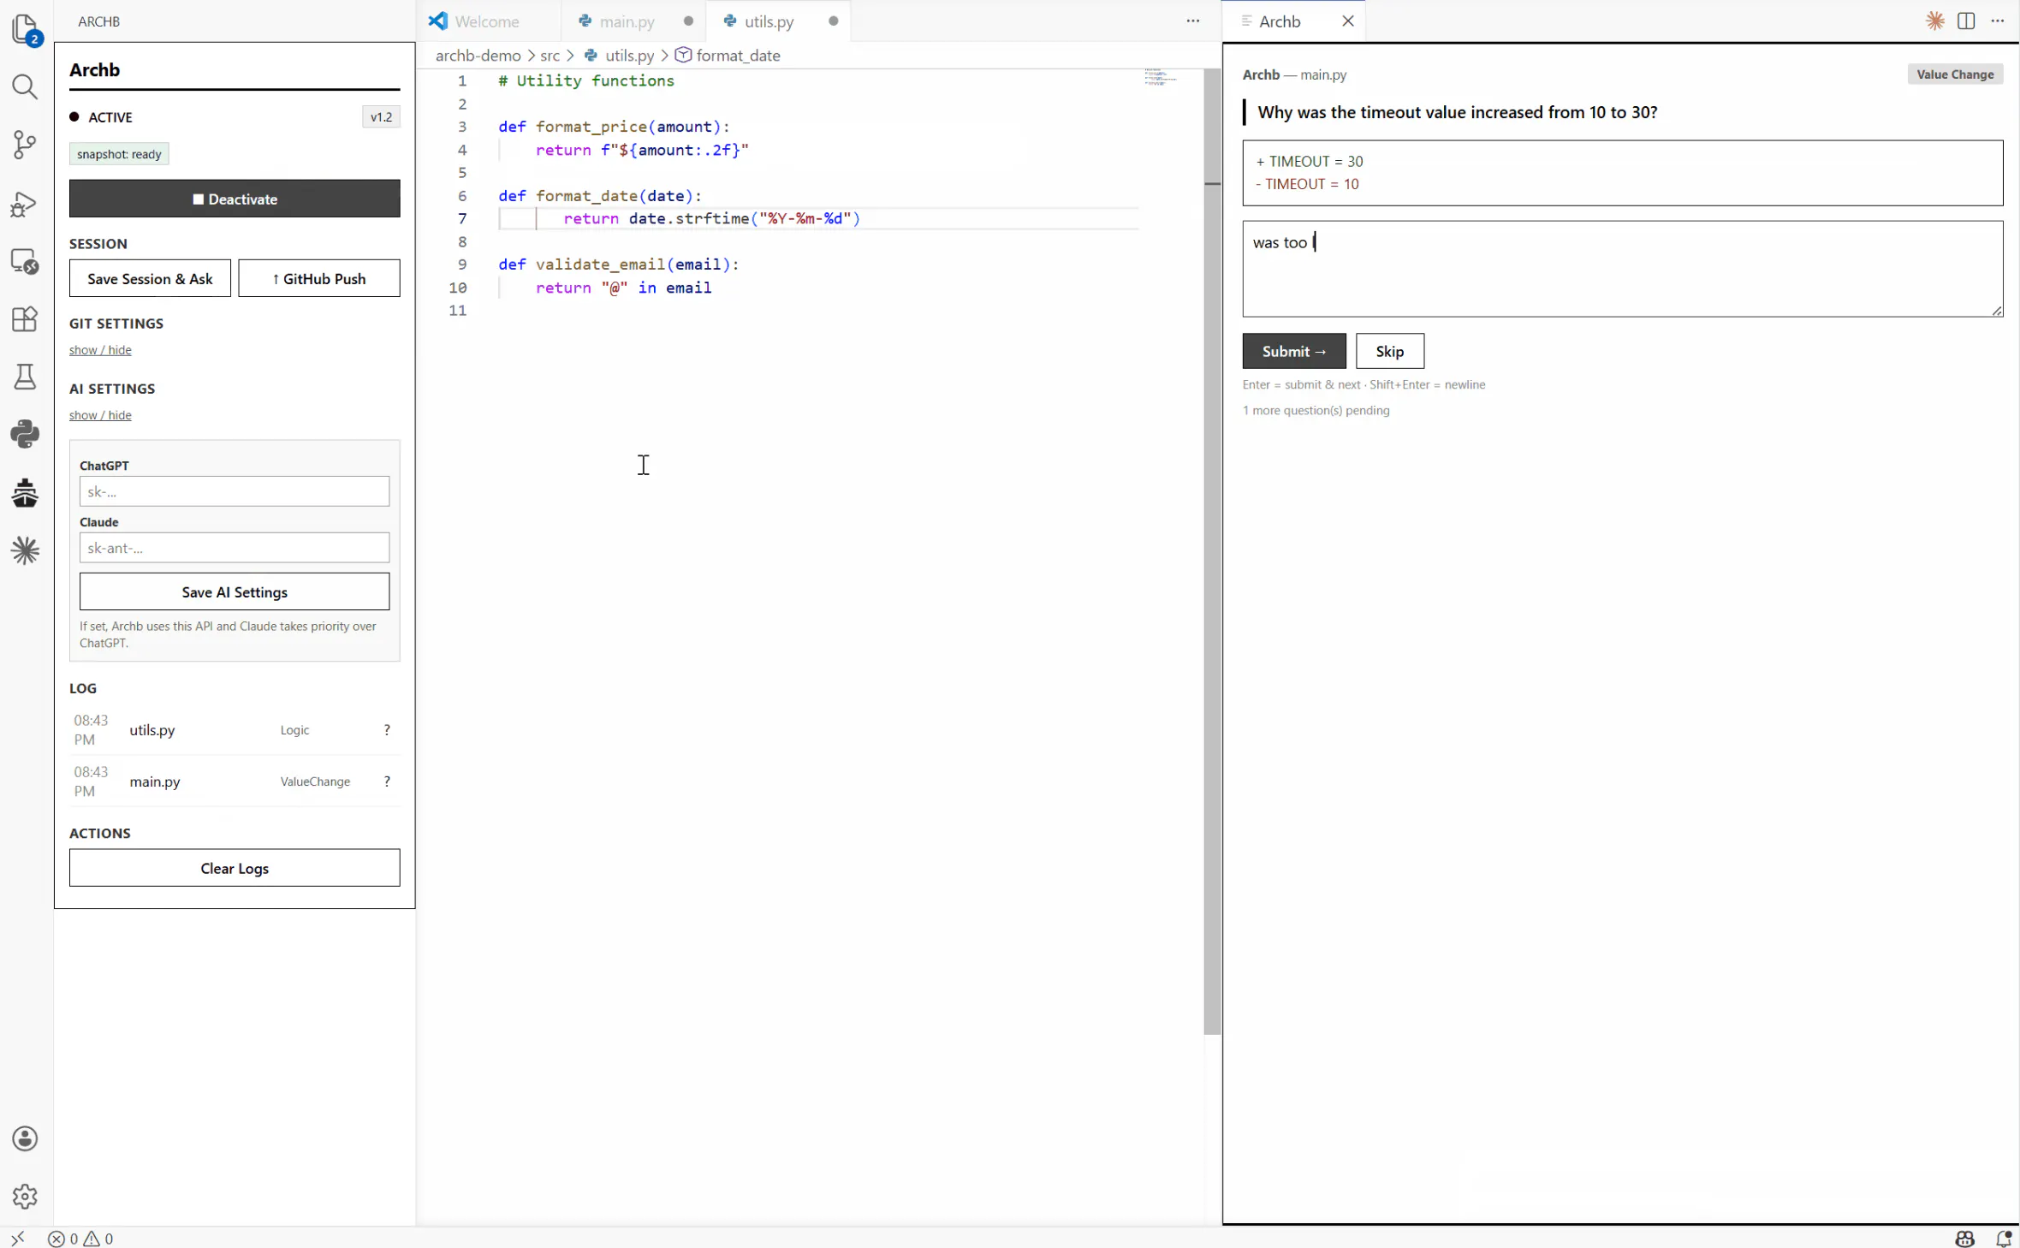Click the '- TIMEOUT = 10' diff line

point(1307,184)
